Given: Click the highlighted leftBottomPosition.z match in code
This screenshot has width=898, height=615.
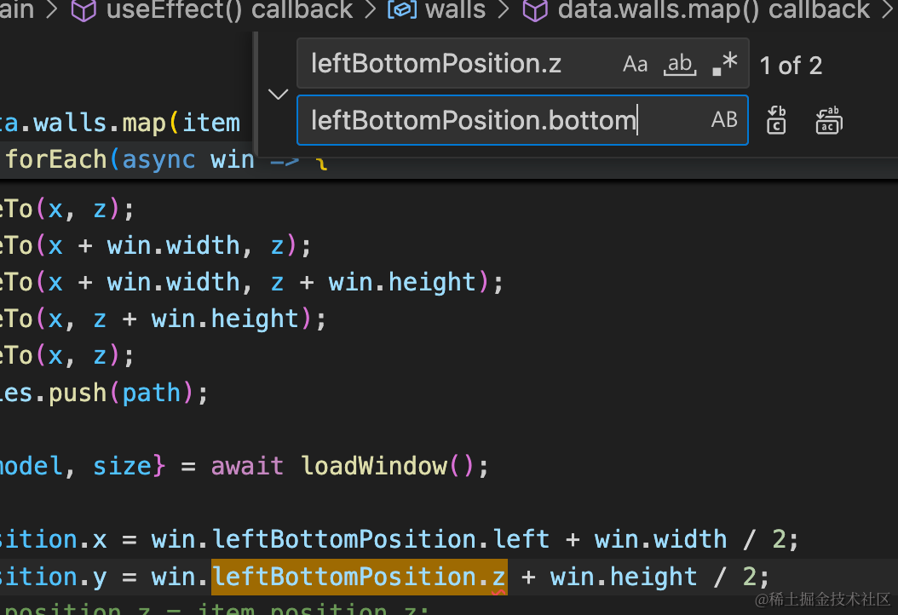Looking at the screenshot, I should [359, 577].
